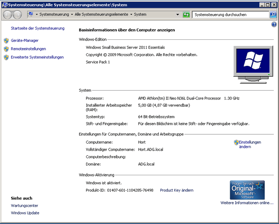Click the 64 Bit-Betriebssystem value
This screenshot has height=224, width=279.
click(x=156, y=117)
